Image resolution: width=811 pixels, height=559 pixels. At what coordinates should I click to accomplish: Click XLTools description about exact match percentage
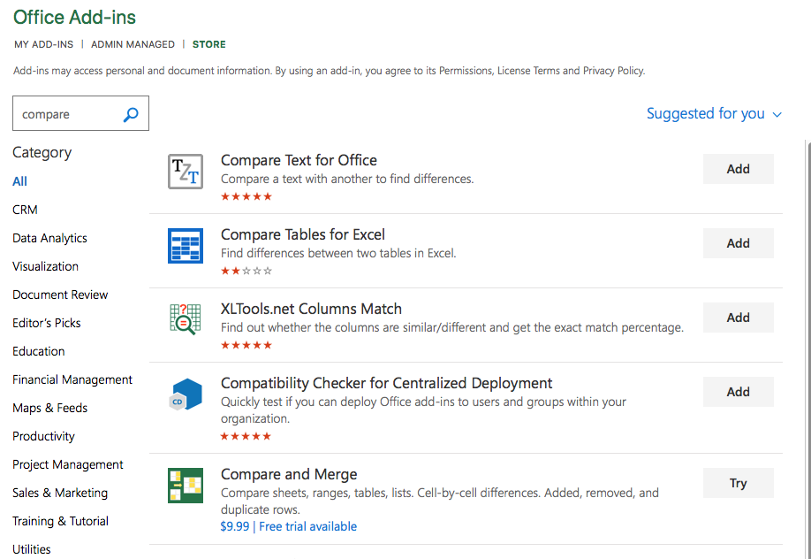click(452, 327)
